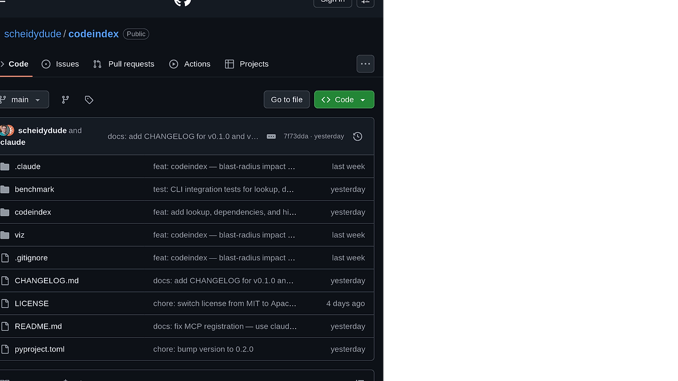The width and height of the screenshot is (678, 381).
Task: Open the Pull requests tab
Action: click(x=124, y=64)
